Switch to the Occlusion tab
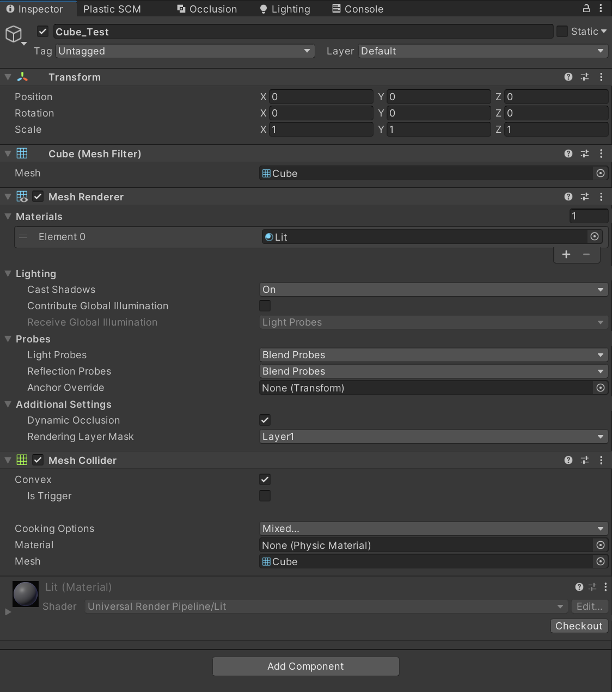The height and width of the screenshot is (692, 612). [x=207, y=9]
